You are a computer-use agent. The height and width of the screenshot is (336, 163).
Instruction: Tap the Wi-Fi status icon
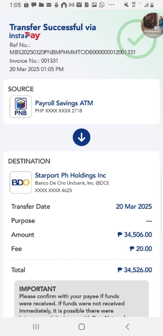click(x=134, y=5)
